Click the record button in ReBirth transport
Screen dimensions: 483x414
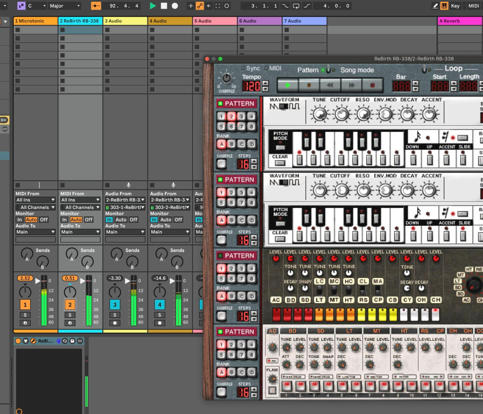[373, 85]
